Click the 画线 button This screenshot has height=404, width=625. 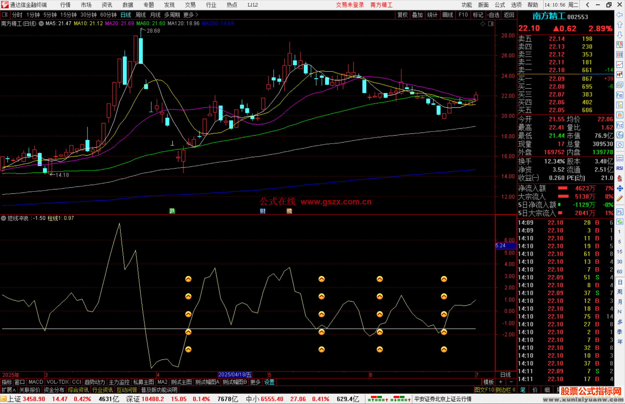[447, 15]
